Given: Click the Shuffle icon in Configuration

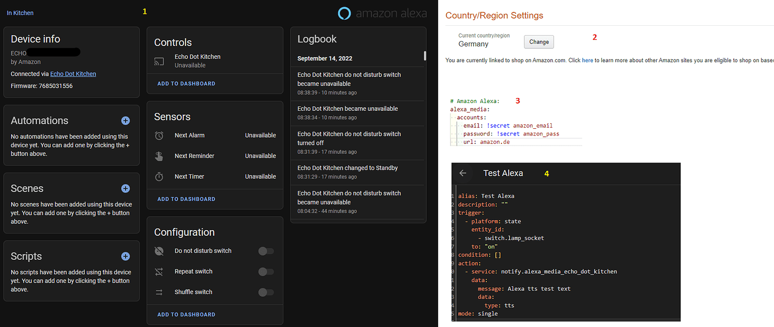Looking at the screenshot, I should 159,292.
